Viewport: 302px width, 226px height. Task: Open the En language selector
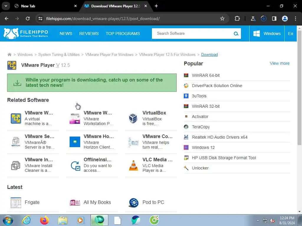[290, 34]
